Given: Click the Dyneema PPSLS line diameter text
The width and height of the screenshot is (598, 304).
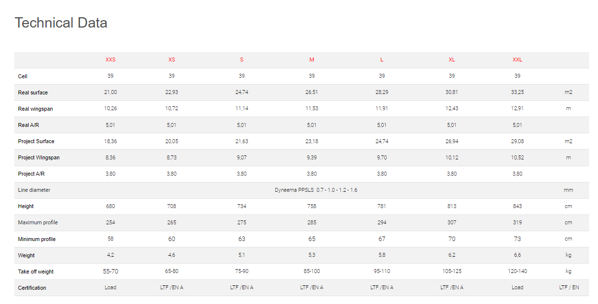Looking at the screenshot, I should tap(316, 190).
